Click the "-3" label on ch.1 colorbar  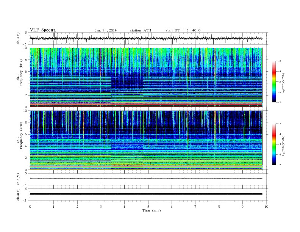tap(279, 61)
